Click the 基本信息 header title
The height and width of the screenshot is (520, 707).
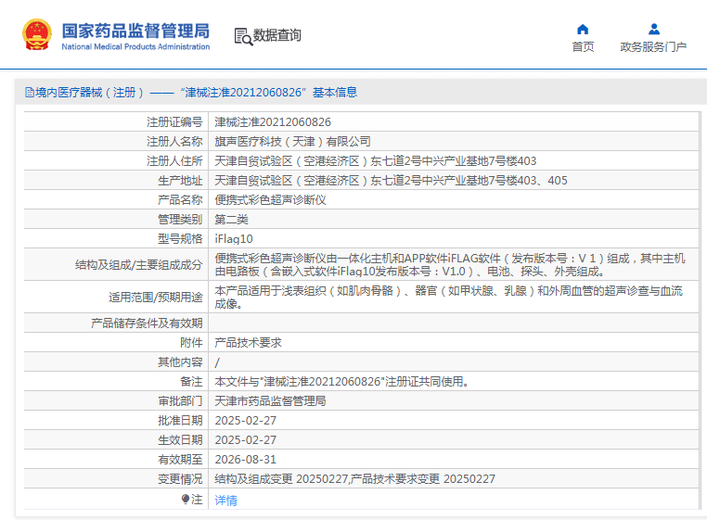(335, 93)
